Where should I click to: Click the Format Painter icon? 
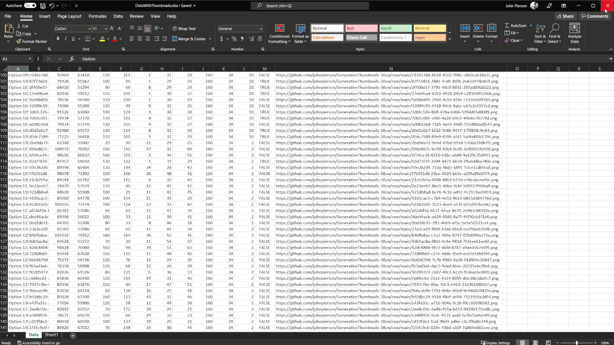point(19,42)
